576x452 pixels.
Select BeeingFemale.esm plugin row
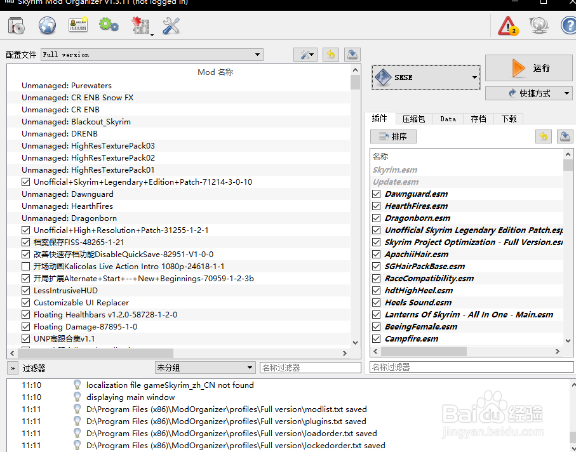pyautogui.click(x=467, y=326)
